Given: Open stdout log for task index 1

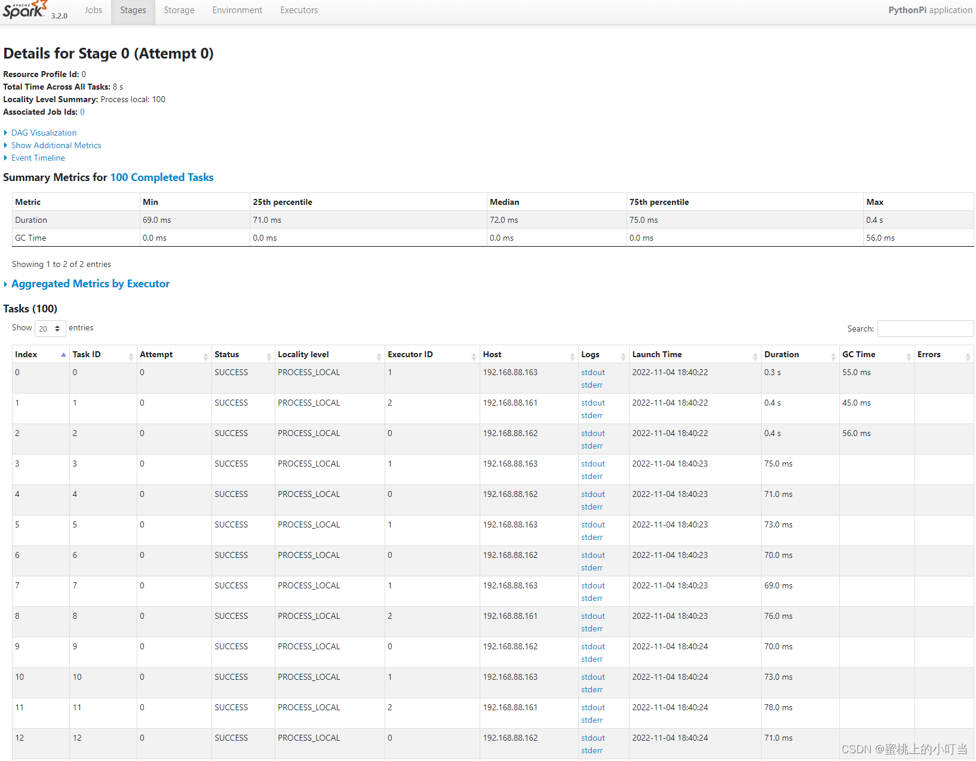Looking at the screenshot, I should pyautogui.click(x=593, y=403).
